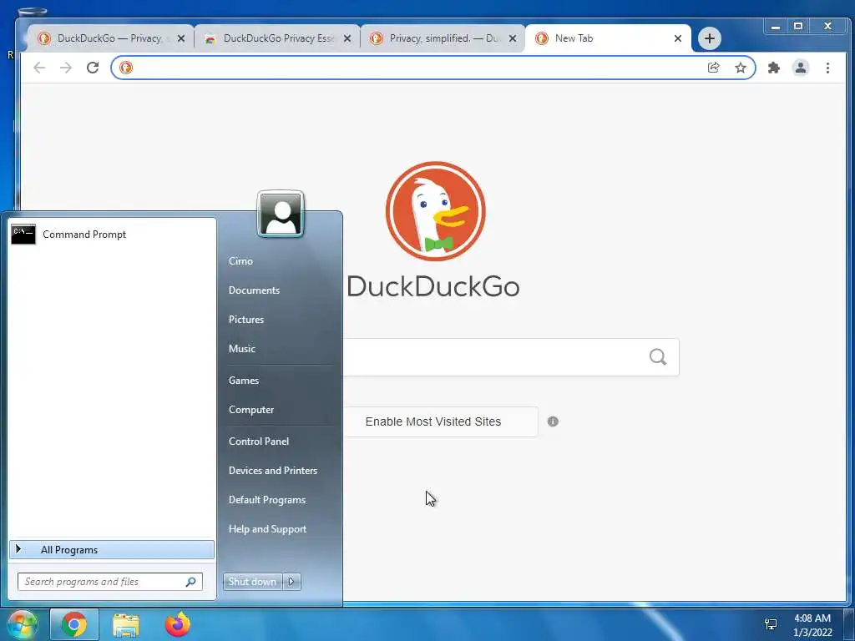The width and height of the screenshot is (855, 641).
Task: Open Computer from the Start menu
Action: coord(251,409)
